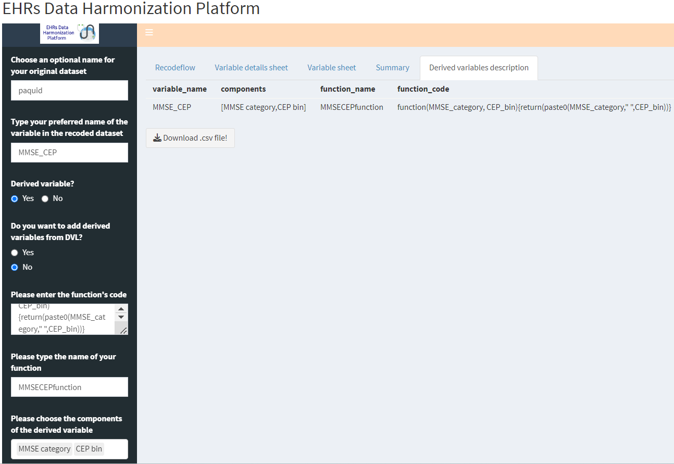Click the download icon on the csv button
The width and height of the screenshot is (674, 464).
(157, 138)
